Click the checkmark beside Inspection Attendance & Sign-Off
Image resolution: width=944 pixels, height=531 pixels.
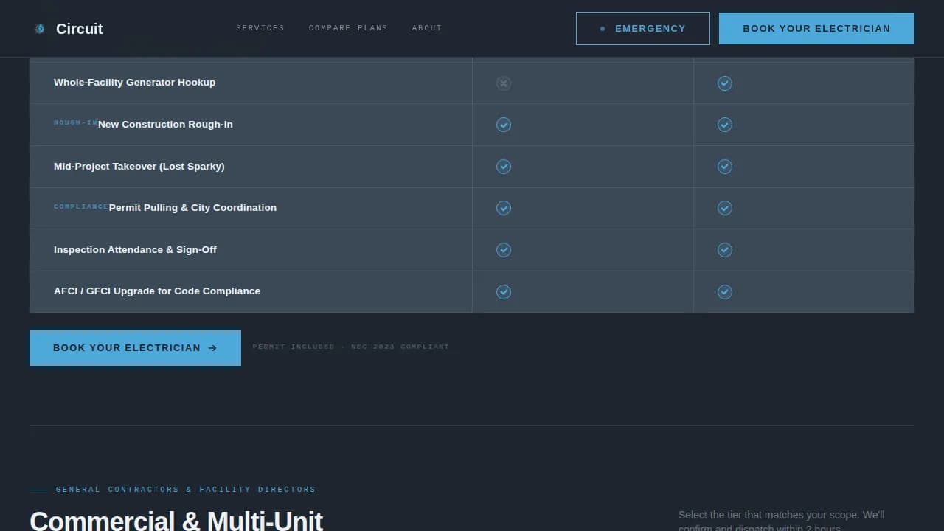point(503,250)
